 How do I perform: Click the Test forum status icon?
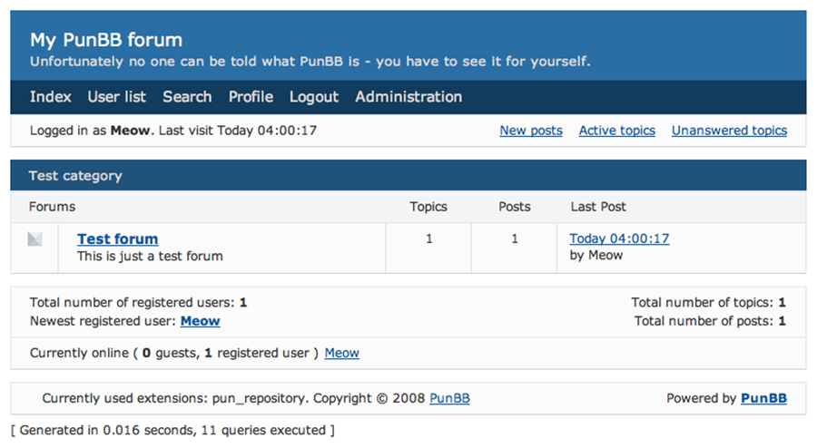pyautogui.click(x=34, y=239)
